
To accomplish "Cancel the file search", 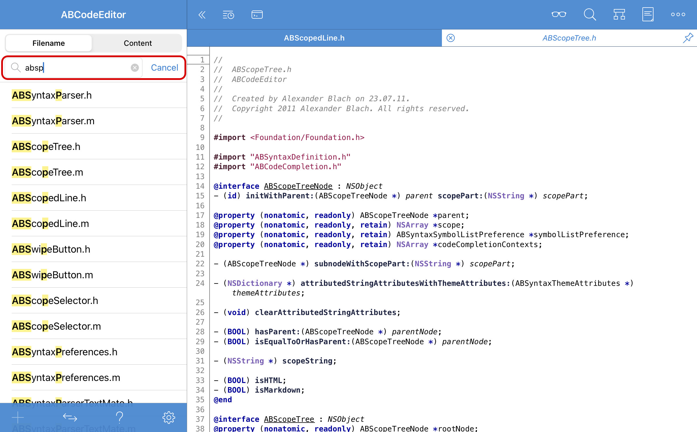I will [x=165, y=68].
